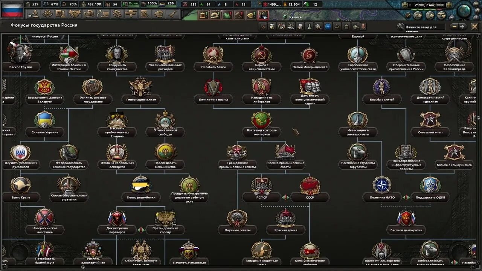This screenshot has width=482, height=271.
Task: Click the vertical scrollbar of focus tree
Action: 478,117
